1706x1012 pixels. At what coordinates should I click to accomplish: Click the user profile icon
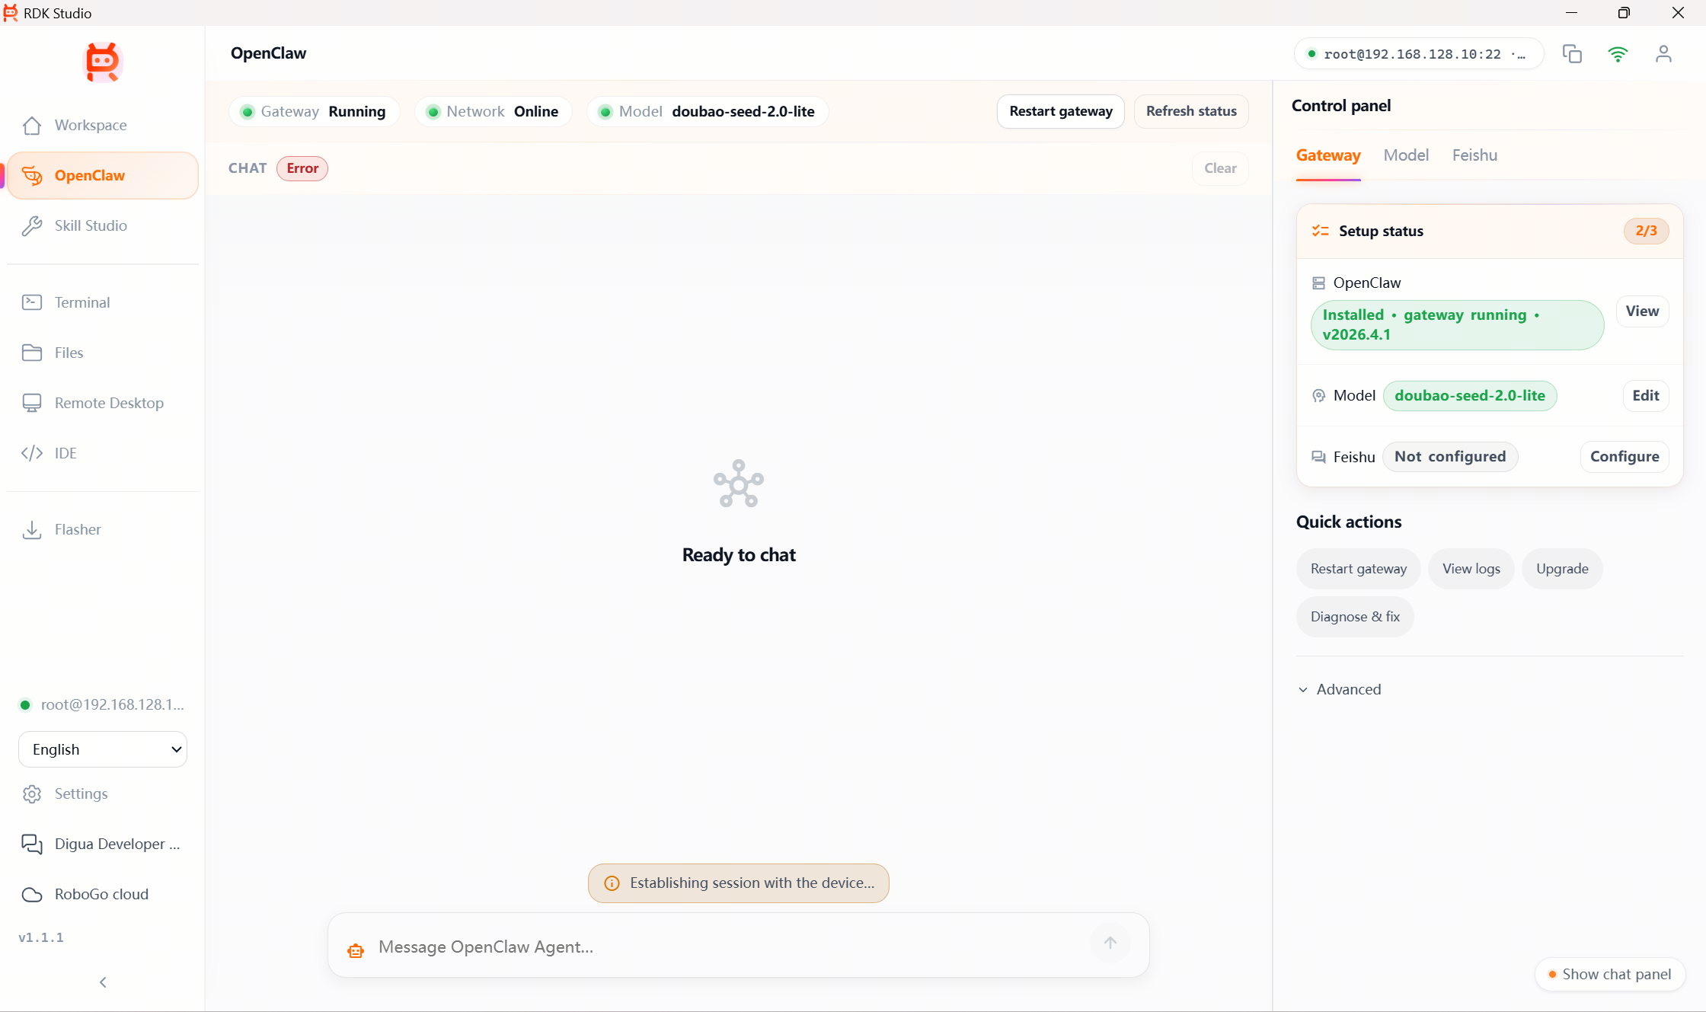point(1663,53)
